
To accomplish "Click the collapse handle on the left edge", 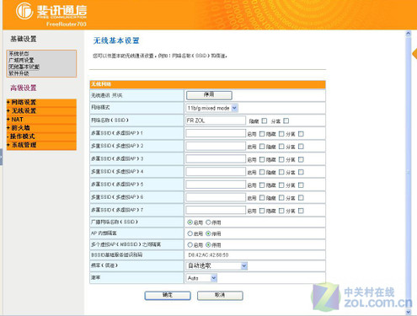I will point(1,157).
